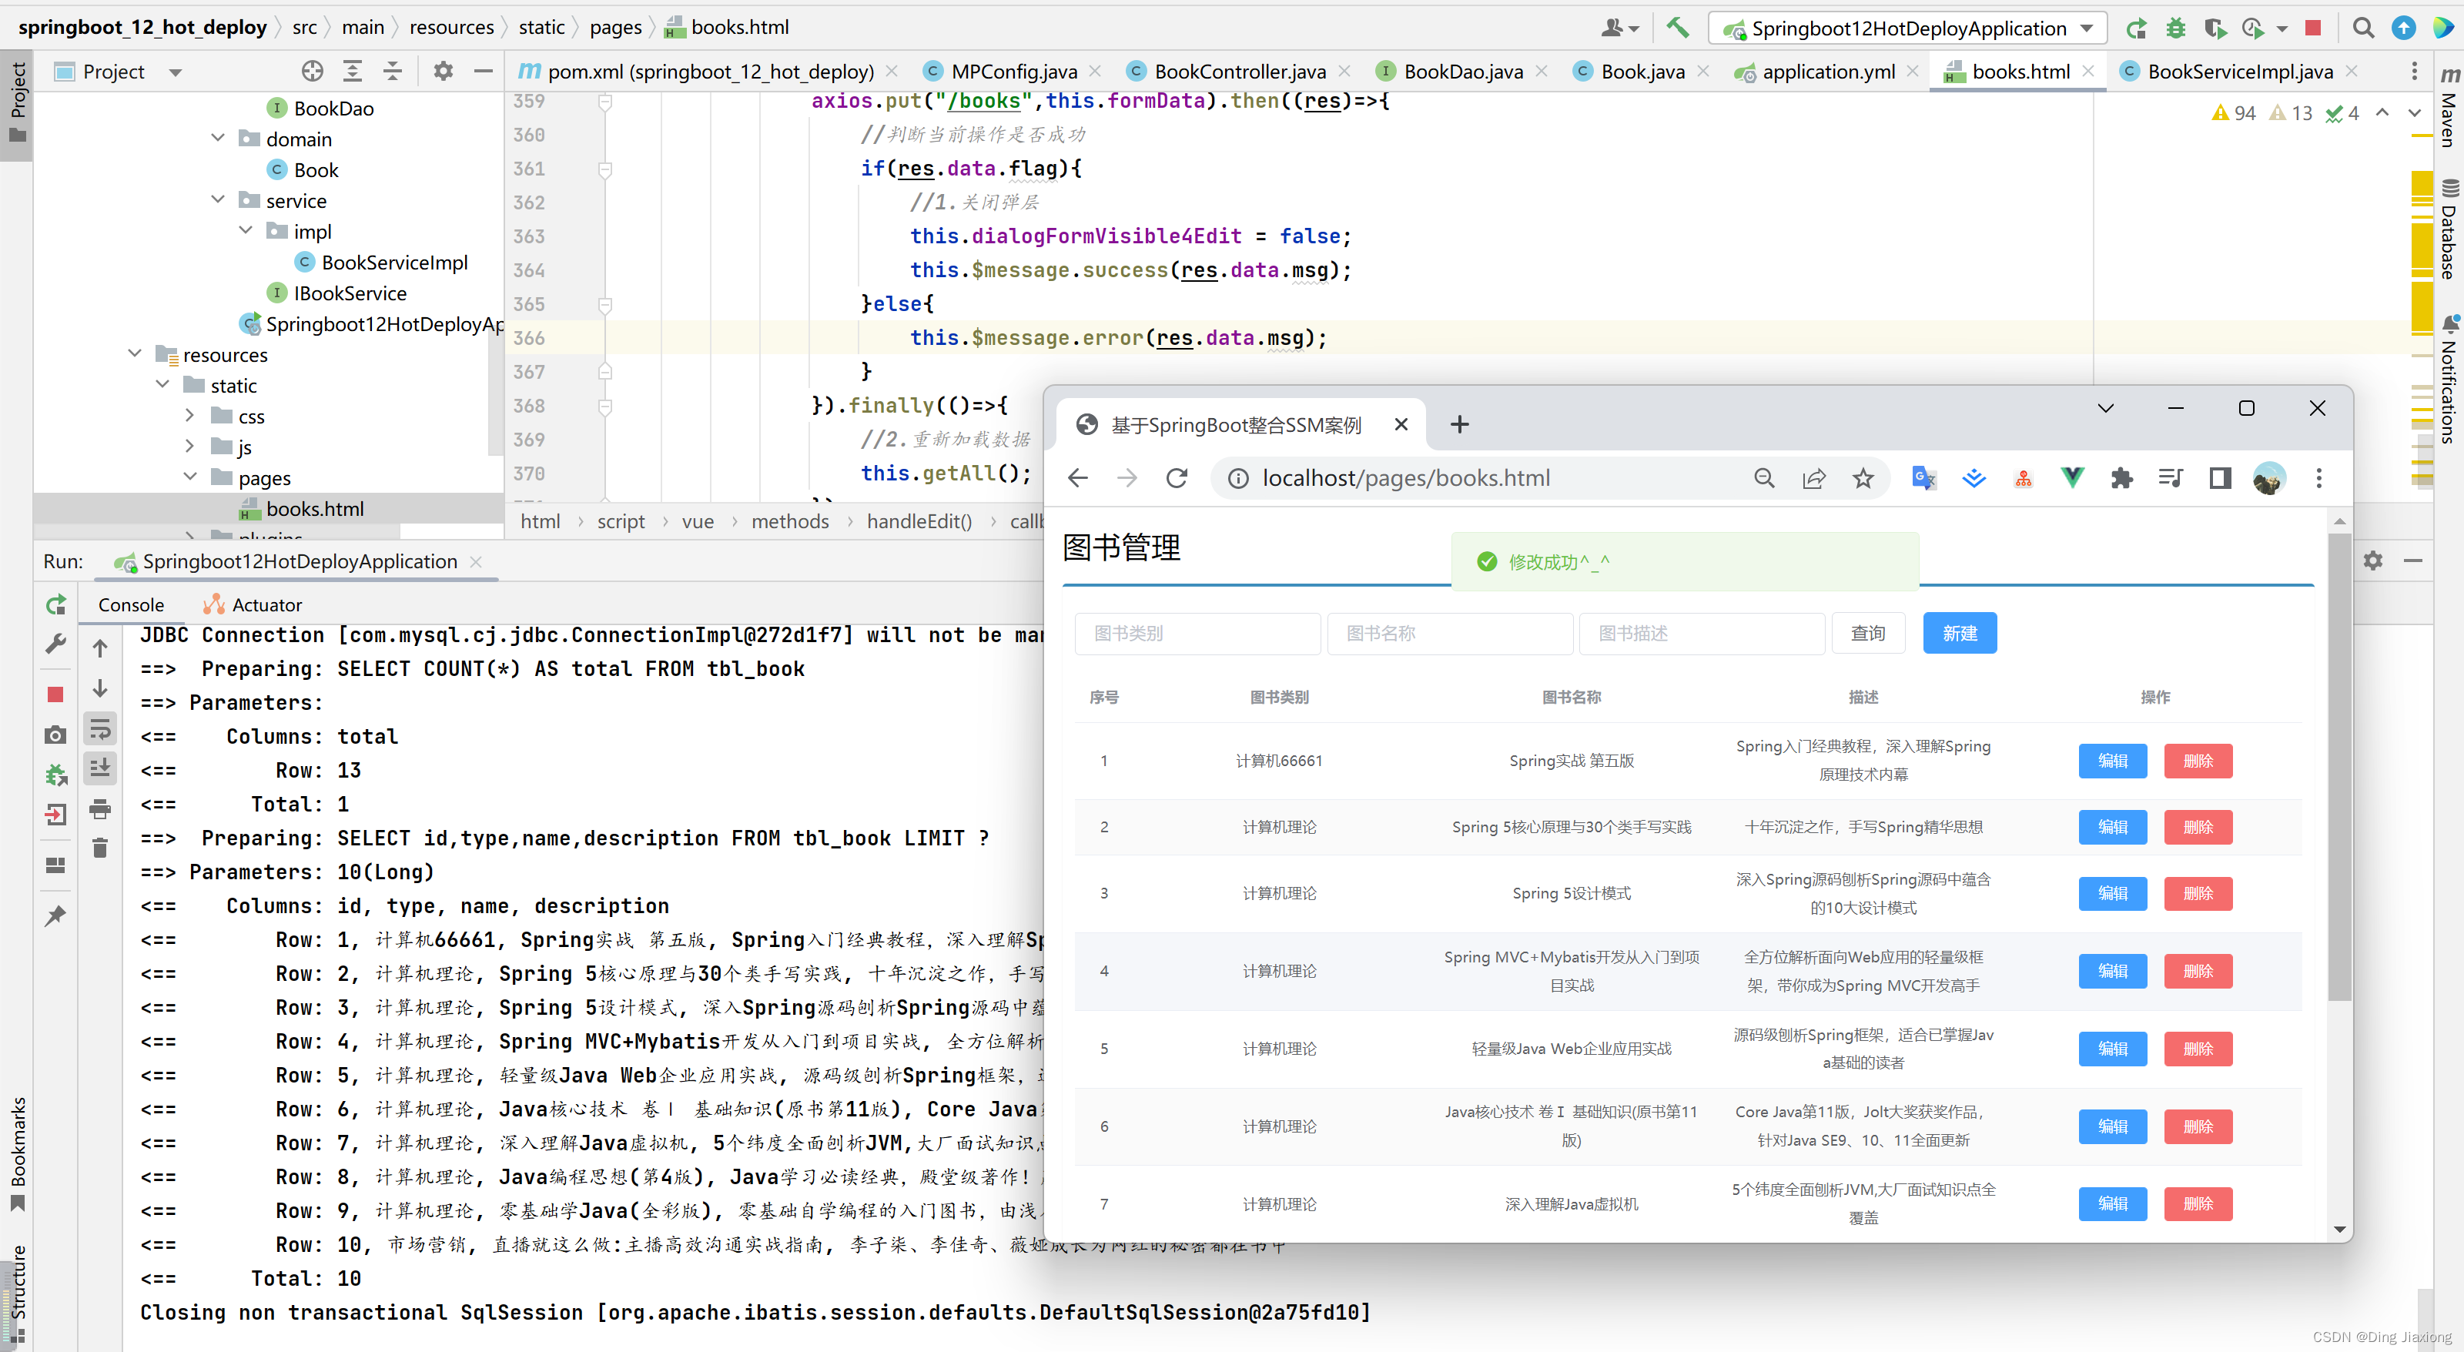Click the 新建 create button
This screenshot has height=1352, width=2464.
(x=1959, y=633)
